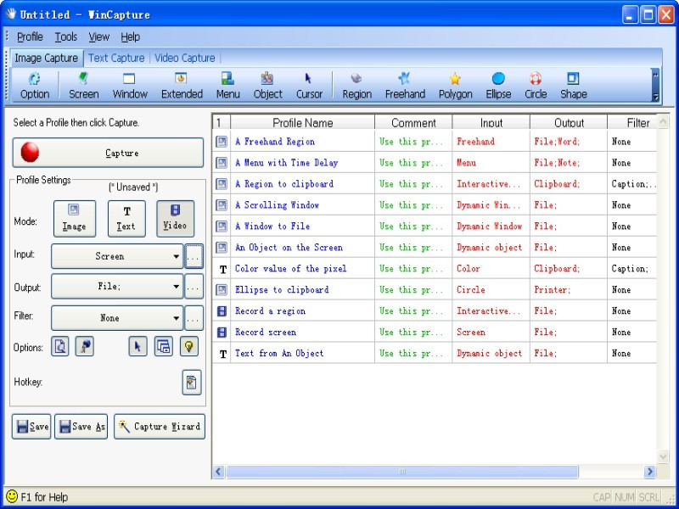Select the 'A Scrolling Window' profile
The width and height of the screenshot is (679, 509).
[435, 205]
